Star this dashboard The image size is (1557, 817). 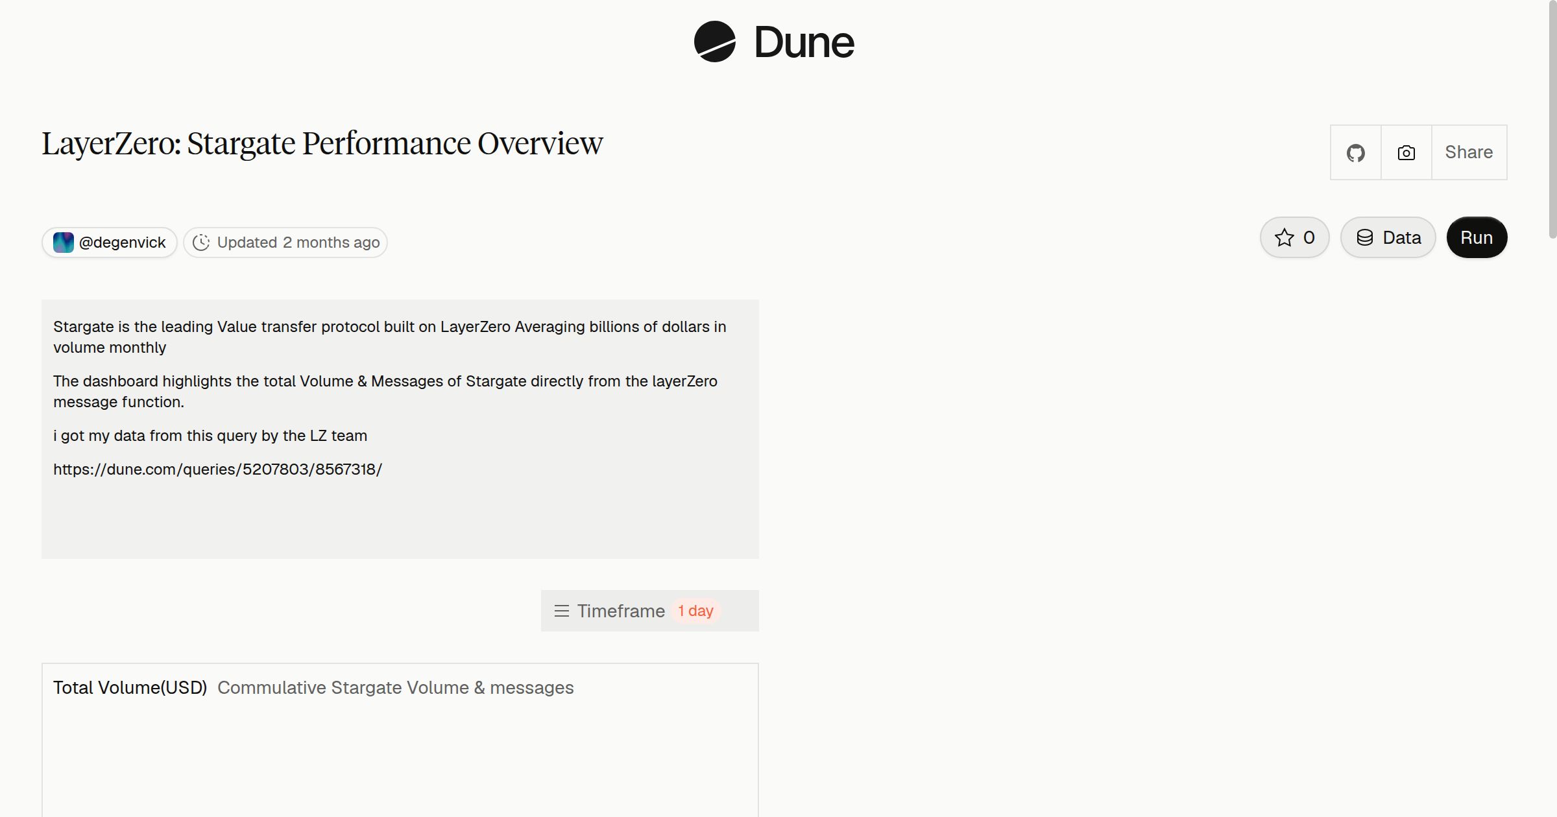tap(1295, 237)
